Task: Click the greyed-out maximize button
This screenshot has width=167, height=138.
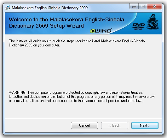Action: (x=143, y=7)
